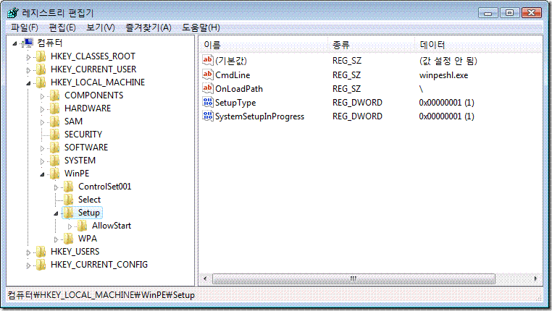Open the 보기(V) menu
Viewport: 552px width, 311px height.
(x=101, y=27)
